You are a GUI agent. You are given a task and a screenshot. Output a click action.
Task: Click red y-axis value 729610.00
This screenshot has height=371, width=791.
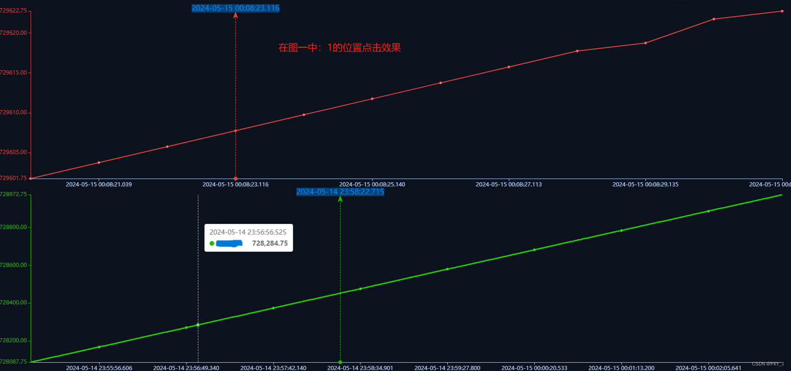[13, 112]
